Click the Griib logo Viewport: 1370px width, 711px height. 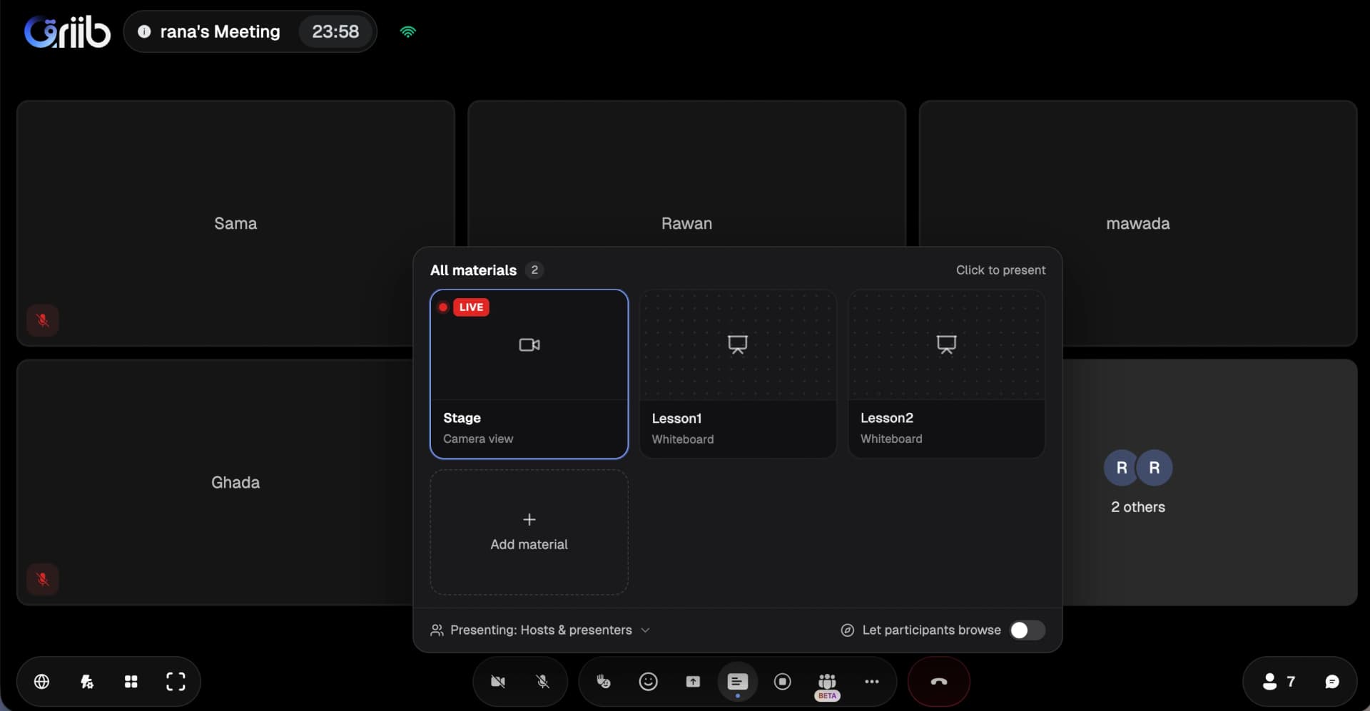pyautogui.click(x=68, y=32)
